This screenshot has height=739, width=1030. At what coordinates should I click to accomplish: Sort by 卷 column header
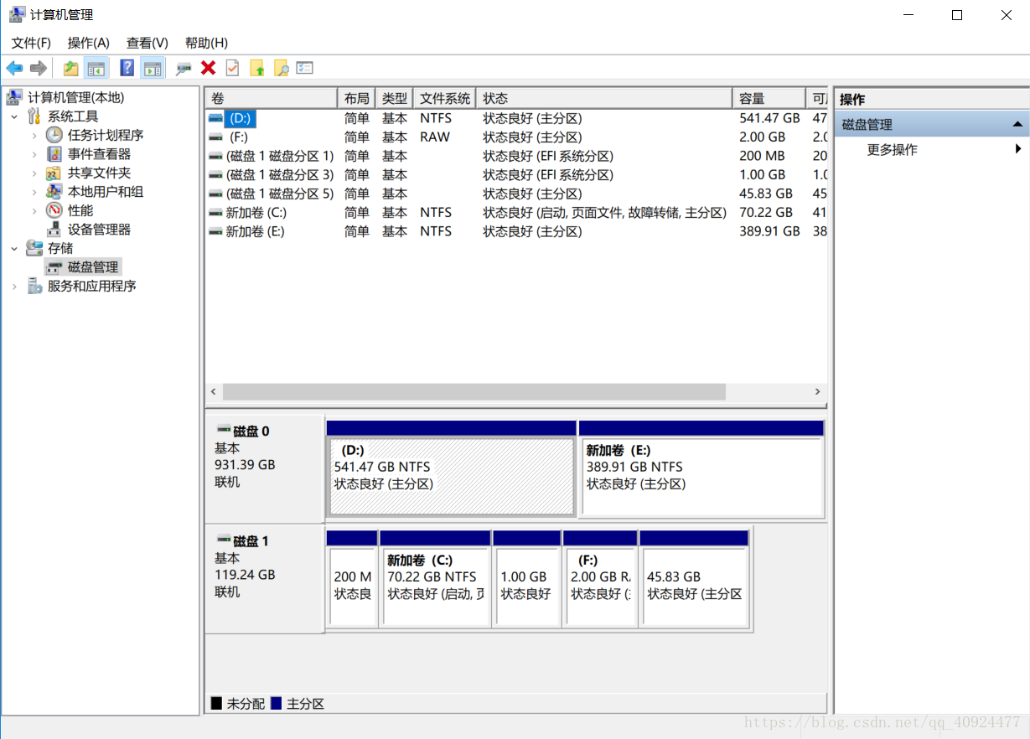272,98
